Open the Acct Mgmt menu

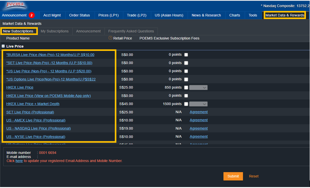52,15
